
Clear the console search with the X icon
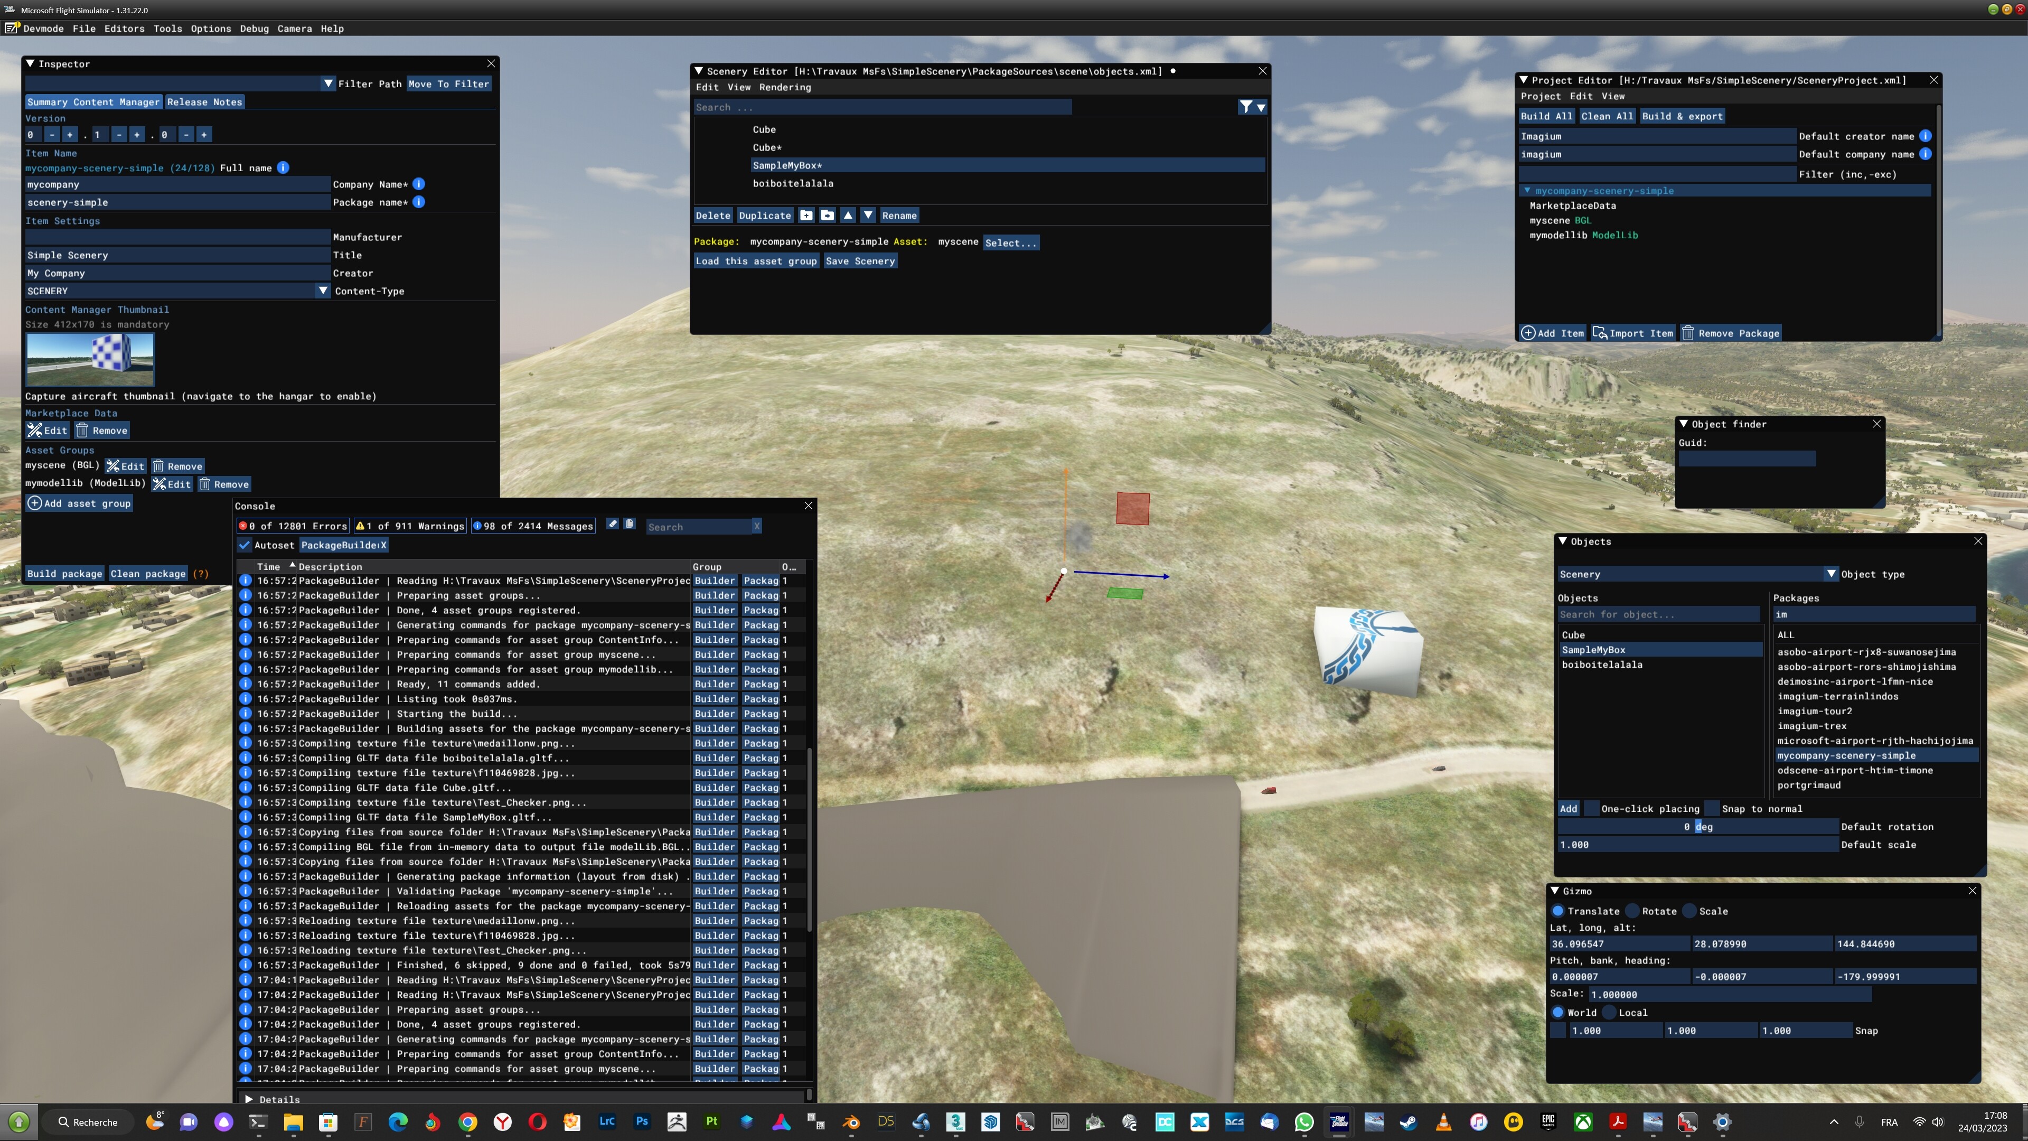[757, 526]
